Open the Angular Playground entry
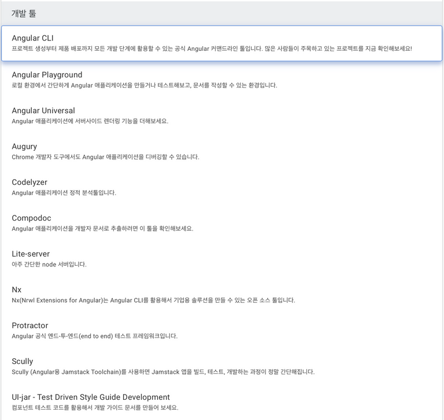444x420 pixels. tap(221, 80)
